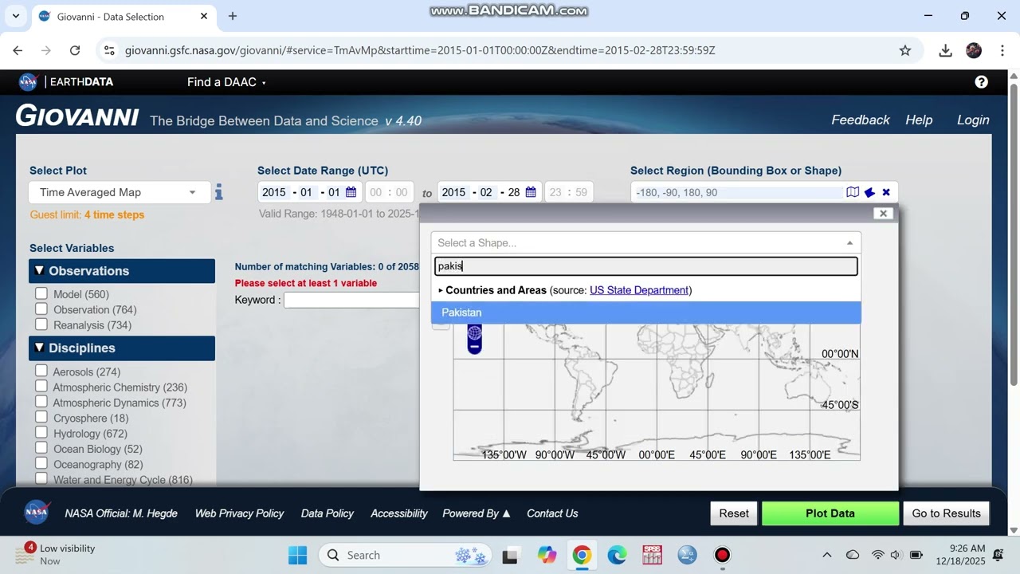Open the US State Department source link

coord(639,290)
